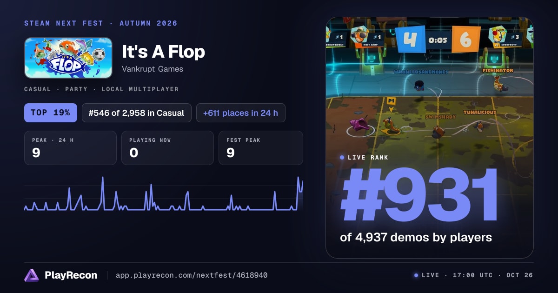Click the gameplay screenshot image

430,138
